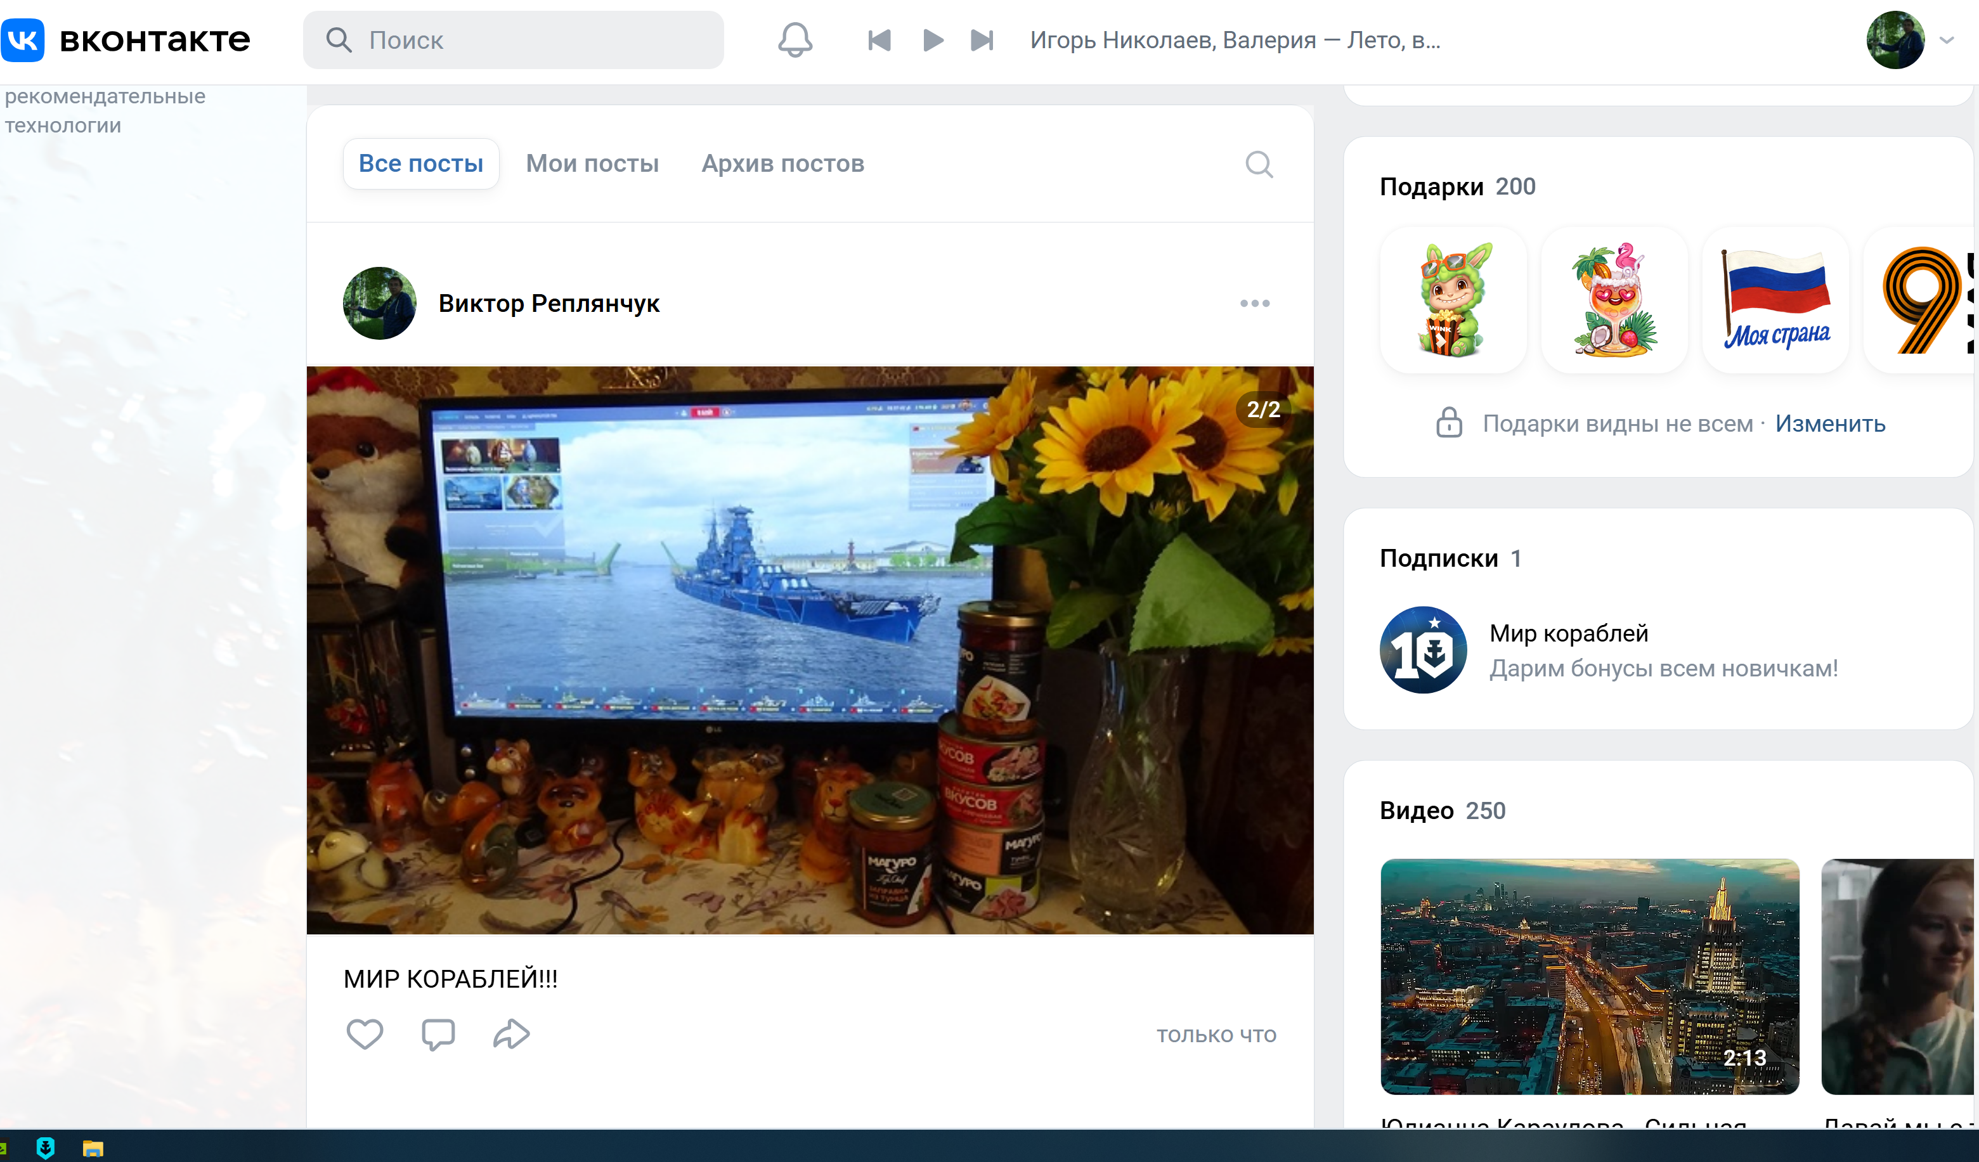1979x1162 pixels.
Task: Click the VK logo icon
Action: point(23,39)
